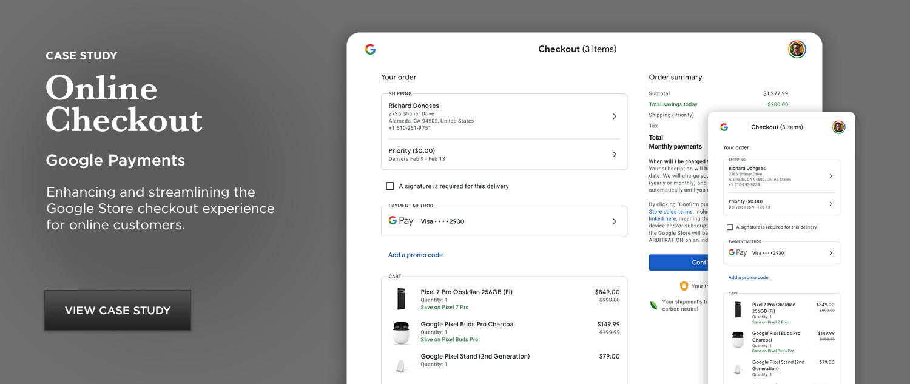The image size is (910, 384).
Task: Click Add a promo code in desktop view
Action: click(416, 255)
